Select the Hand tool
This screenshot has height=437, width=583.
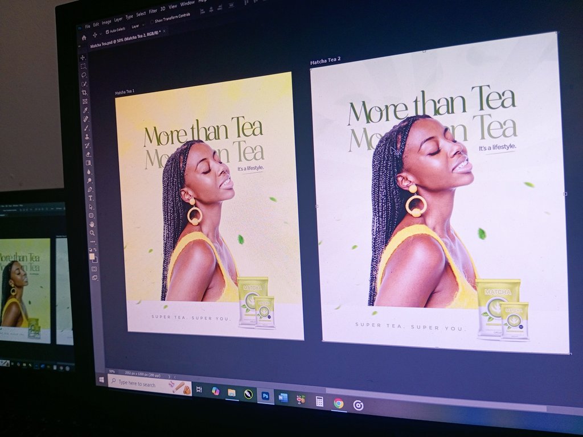92,224
